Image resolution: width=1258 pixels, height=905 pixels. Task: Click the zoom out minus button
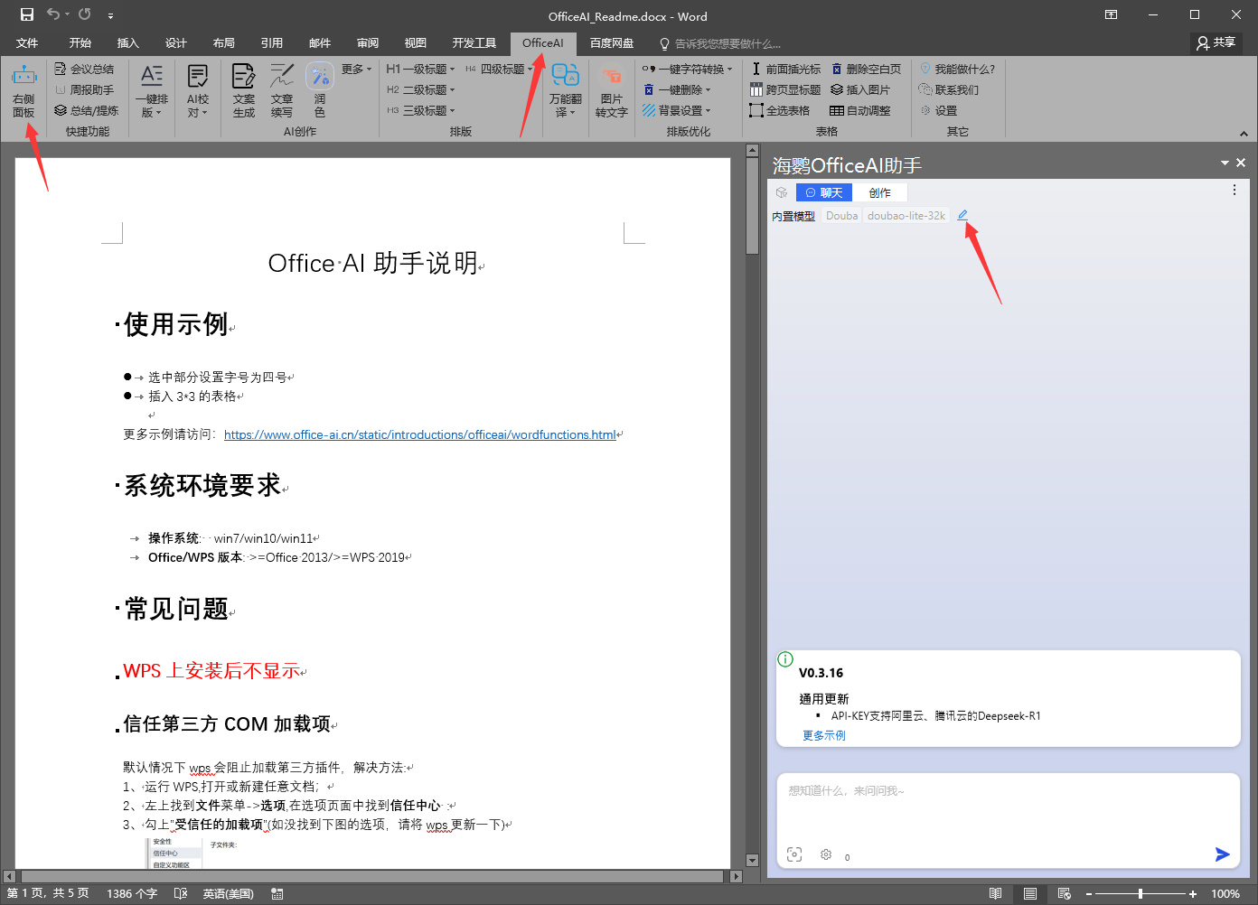[x=1089, y=893]
